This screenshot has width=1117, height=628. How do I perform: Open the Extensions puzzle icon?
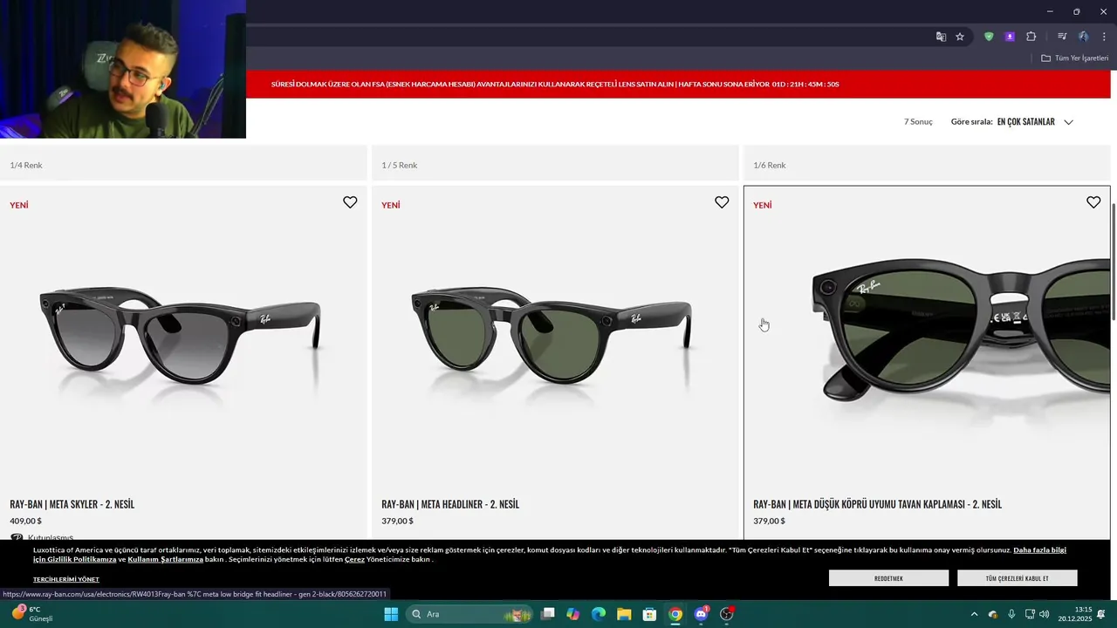click(1031, 37)
